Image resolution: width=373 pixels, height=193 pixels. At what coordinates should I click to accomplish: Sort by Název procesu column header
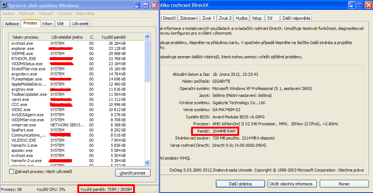28,37
